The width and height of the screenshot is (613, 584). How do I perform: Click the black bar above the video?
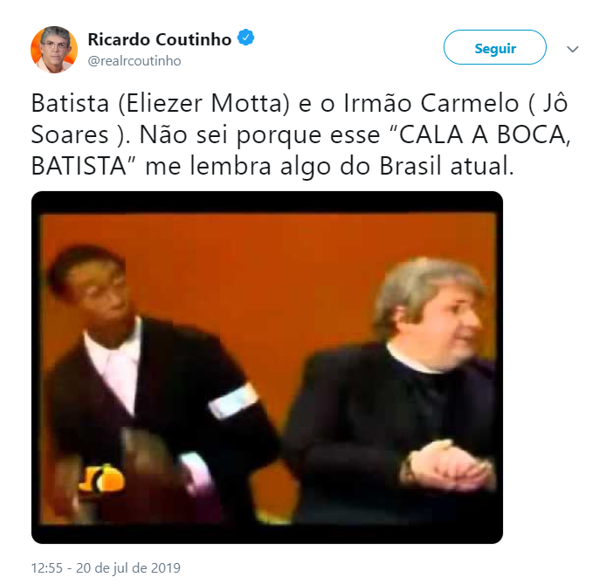[x=267, y=202]
